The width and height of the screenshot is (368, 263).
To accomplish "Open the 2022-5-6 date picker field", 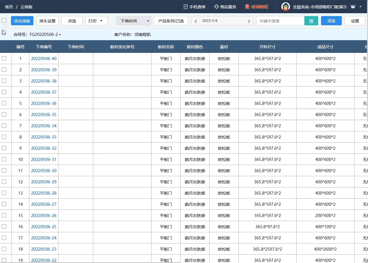I will point(222,21).
